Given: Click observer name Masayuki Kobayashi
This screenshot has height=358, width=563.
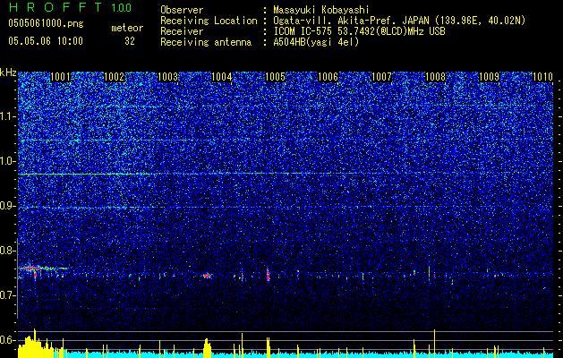Looking at the screenshot, I should 320,10.
